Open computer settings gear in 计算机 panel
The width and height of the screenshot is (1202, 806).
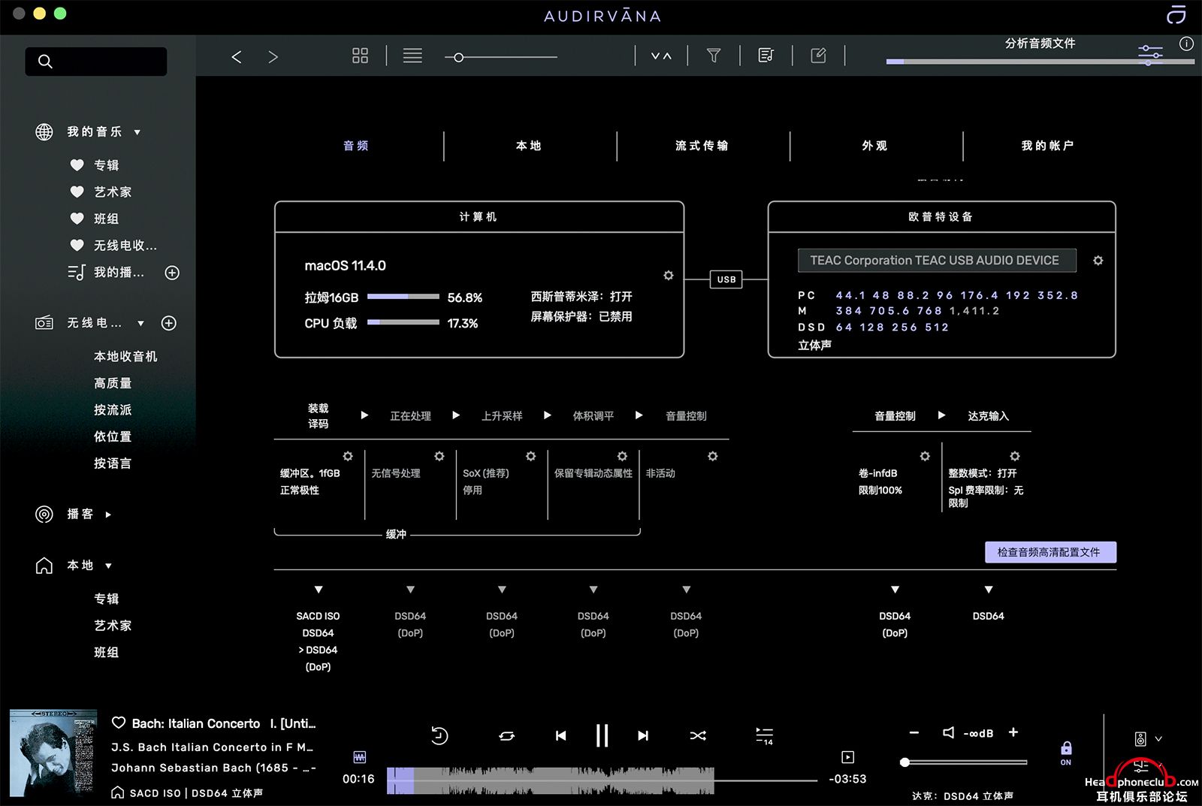669,276
